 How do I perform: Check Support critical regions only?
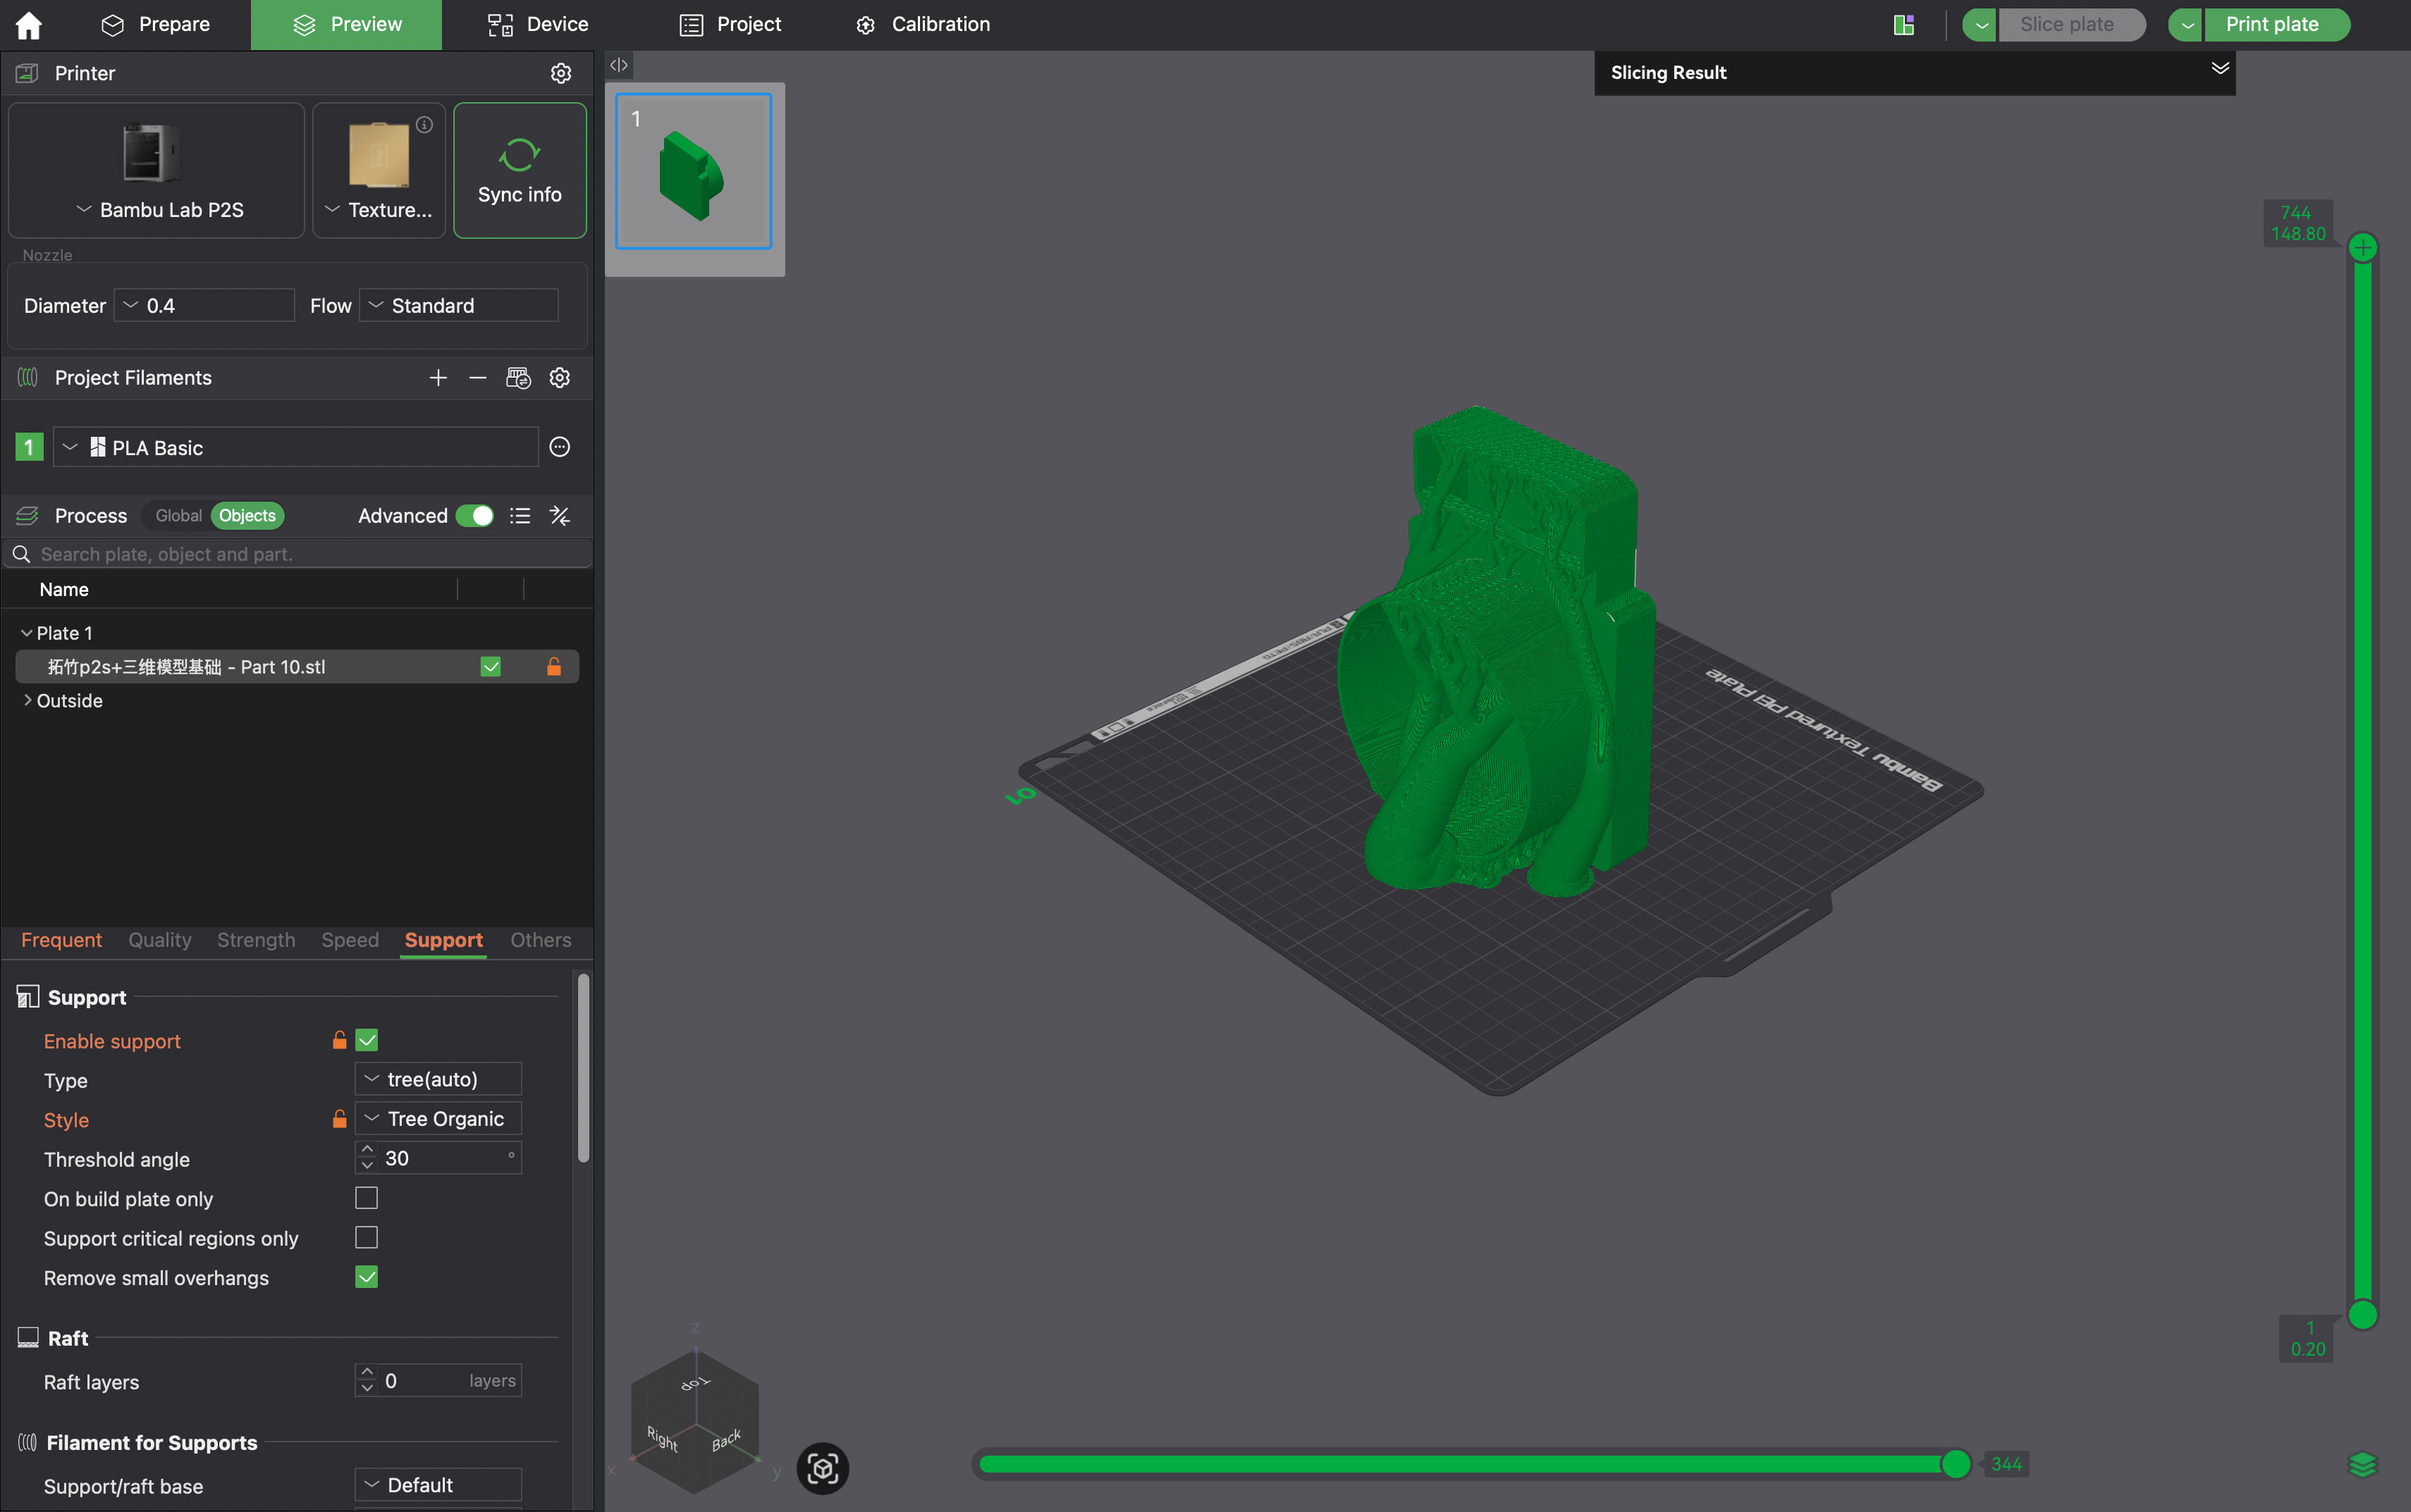367,1238
